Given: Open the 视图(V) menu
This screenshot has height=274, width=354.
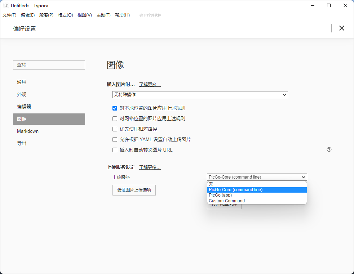Looking at the screenshot, I should coord(84,15).
